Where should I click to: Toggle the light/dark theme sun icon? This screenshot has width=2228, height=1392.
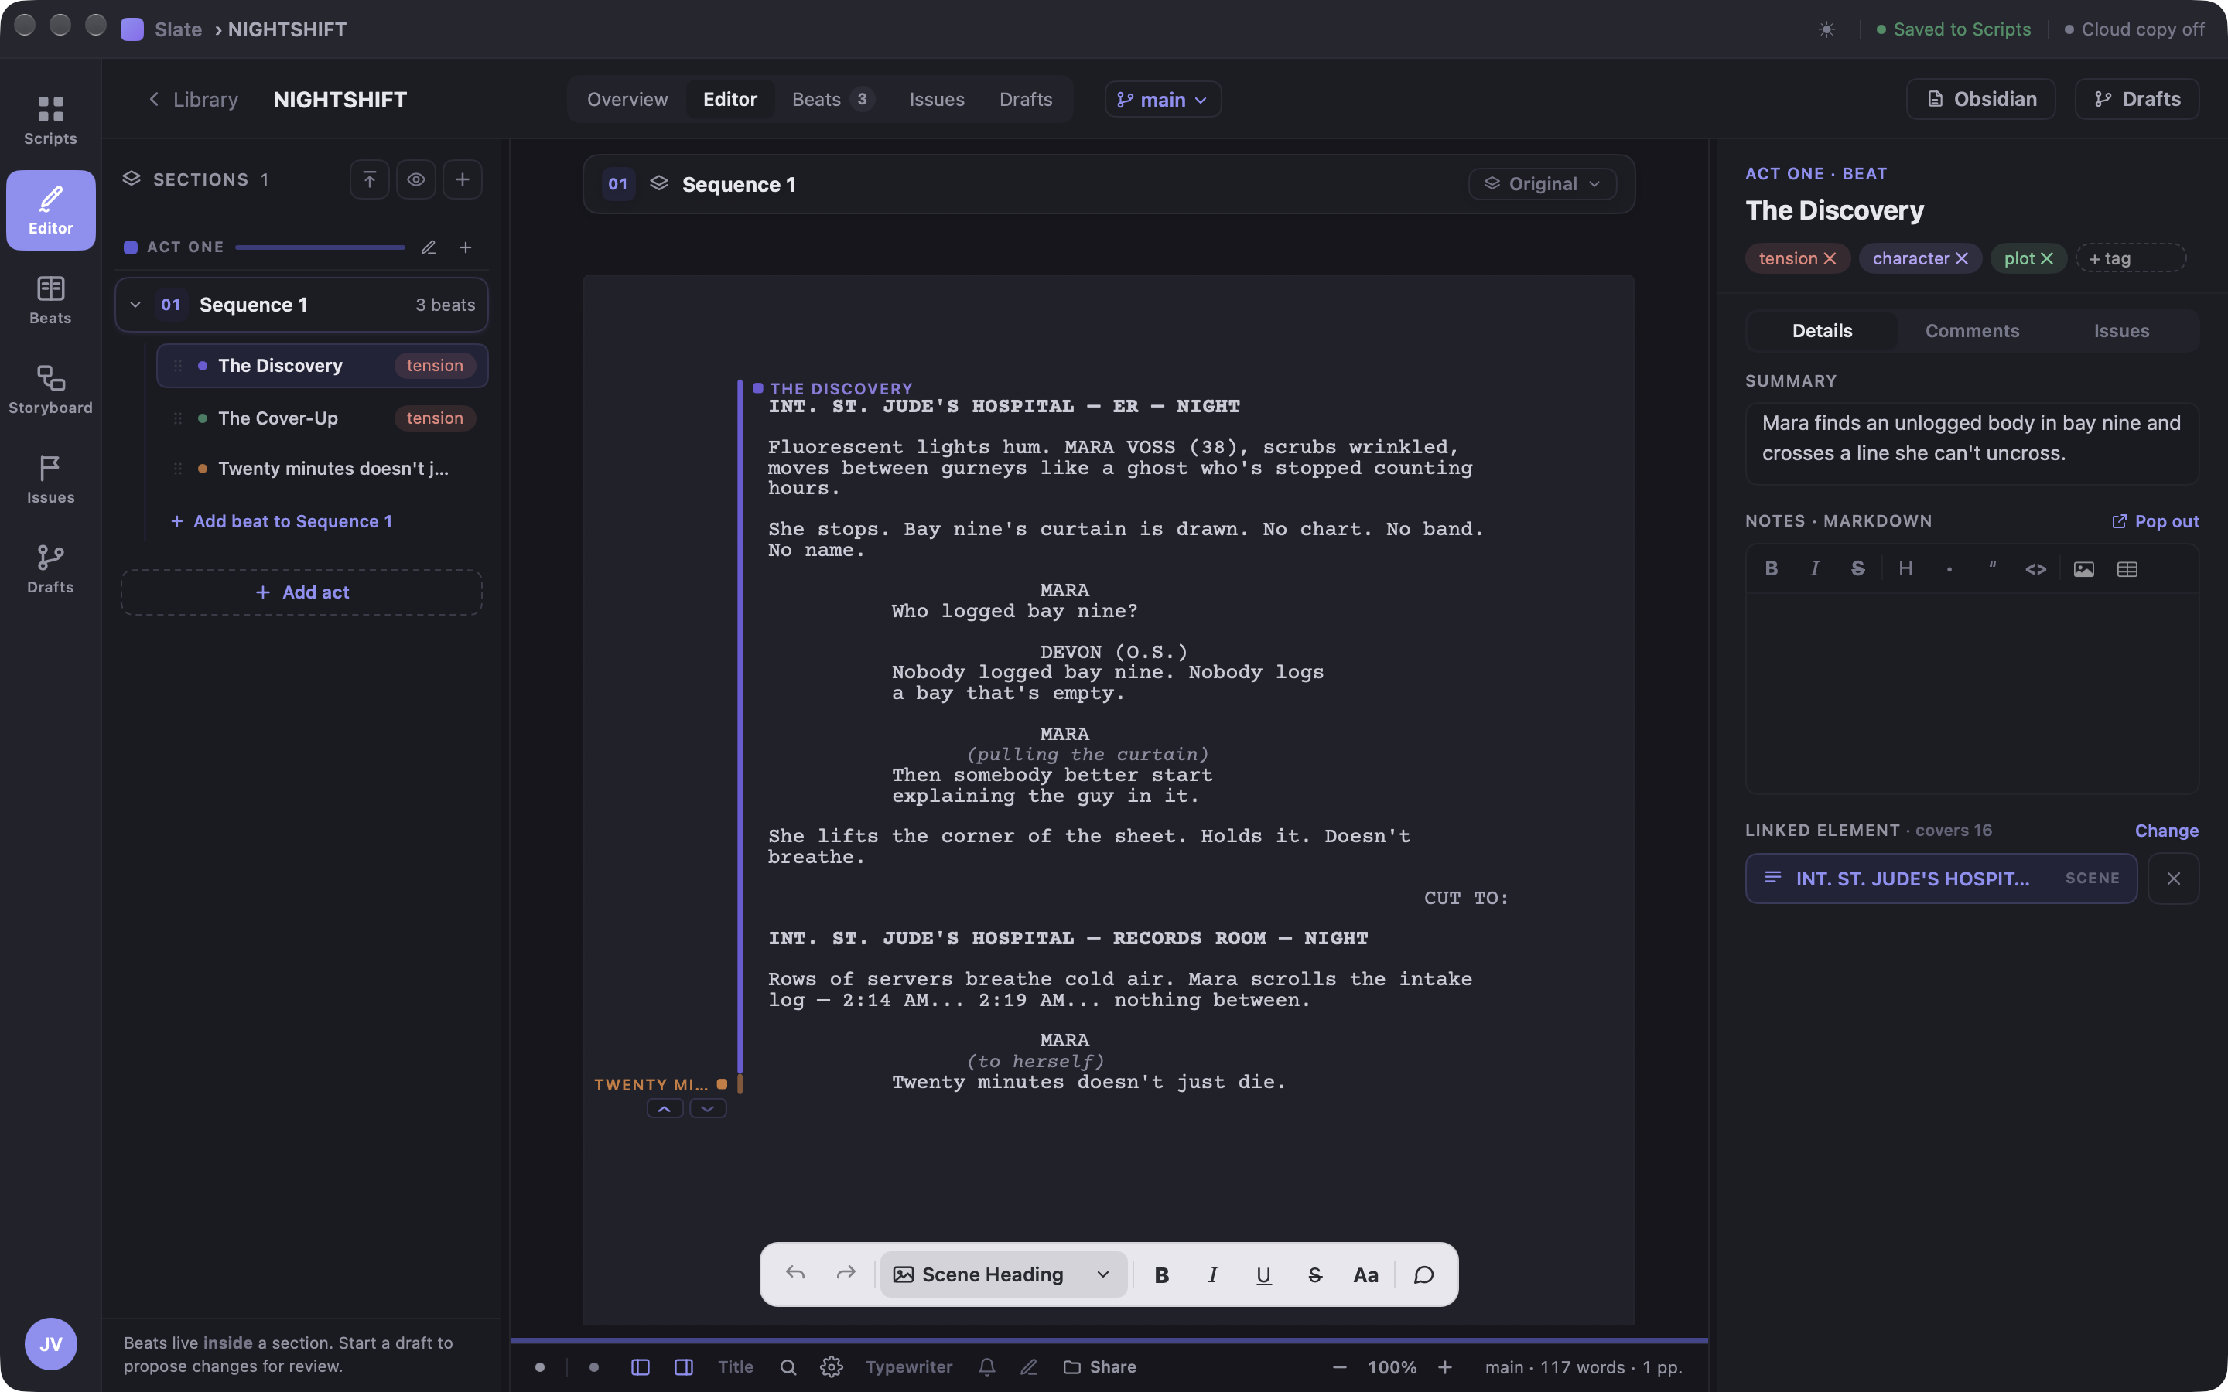click(x=1826, y=29)
